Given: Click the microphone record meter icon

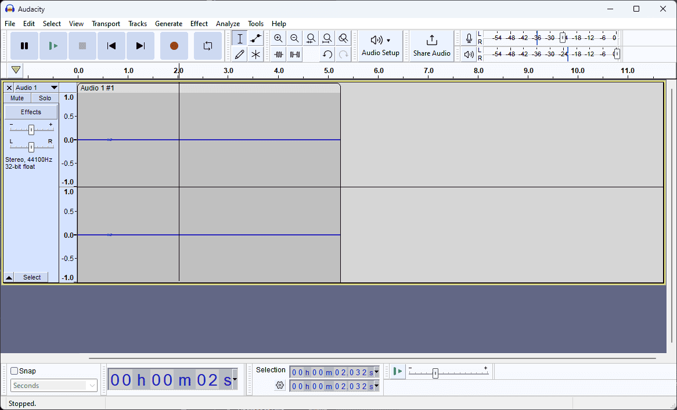Looking at the screenshot, I should pyautogui.click(x=469, y=38).
